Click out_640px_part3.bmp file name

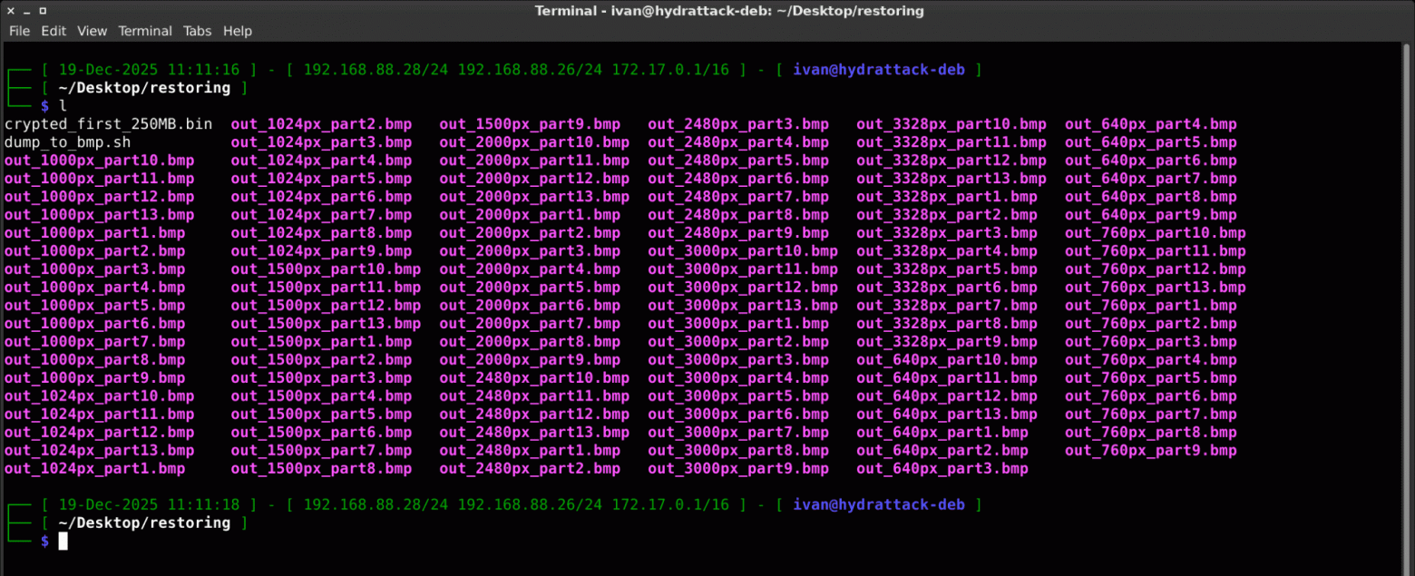click(x=942, y=469)
